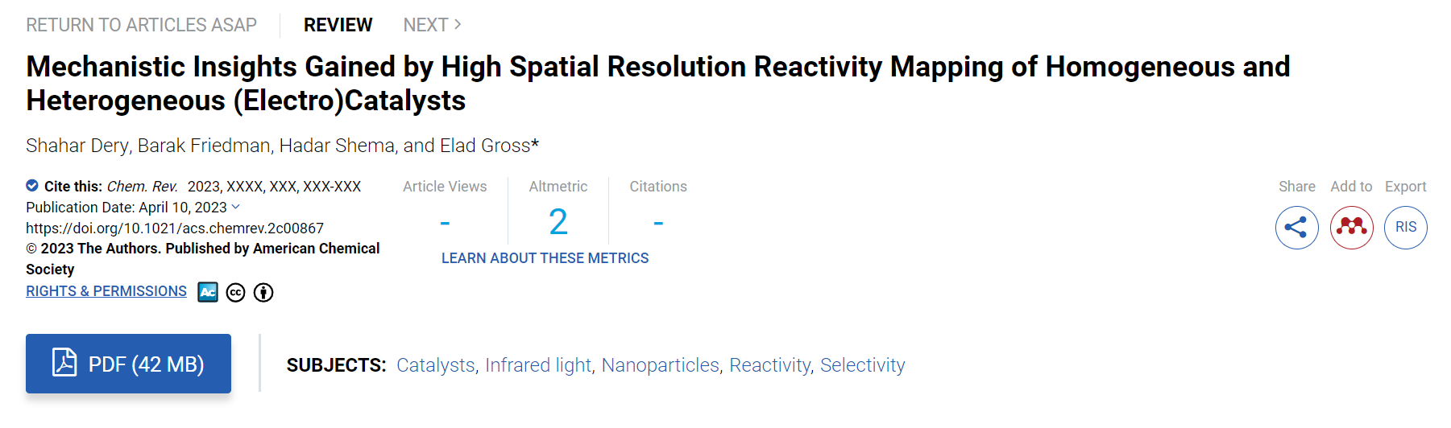Click the CC attribution person icon
Image resolution: width=1451 pixels, height=428 pixels.
point(263,293)
